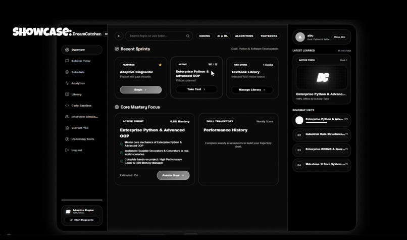407x240 pixels.
Task: Click the ACTIVE badge on Enterprise Python card
Action: point(182,64)
